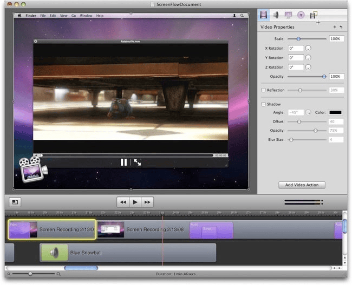Click the X Rotation dial
Viewport: 352px width, 285px height.
(308, 49)
